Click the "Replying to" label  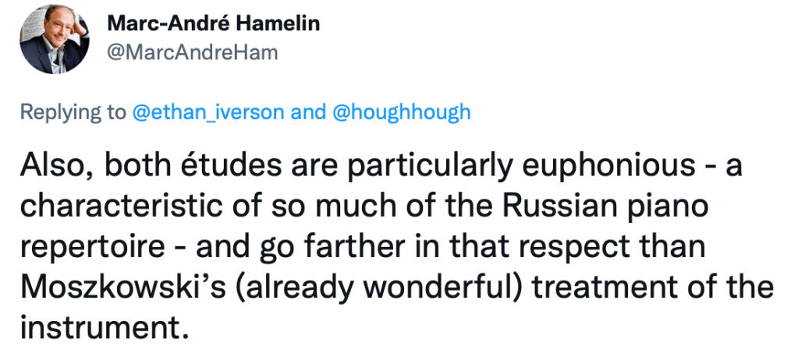[72, 112]
